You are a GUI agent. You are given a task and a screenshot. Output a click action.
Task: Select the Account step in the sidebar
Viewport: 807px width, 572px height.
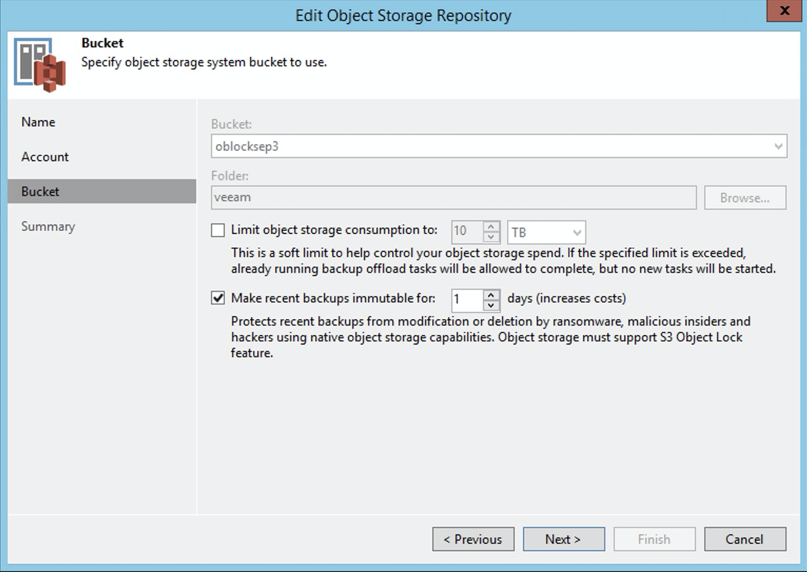tap(45, 156)
